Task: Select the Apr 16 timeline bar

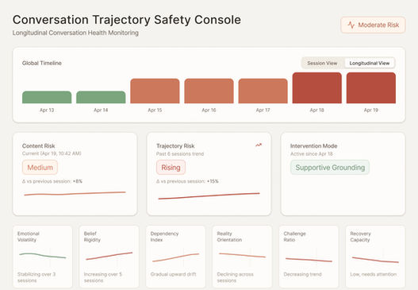Action: pos(209,91)
